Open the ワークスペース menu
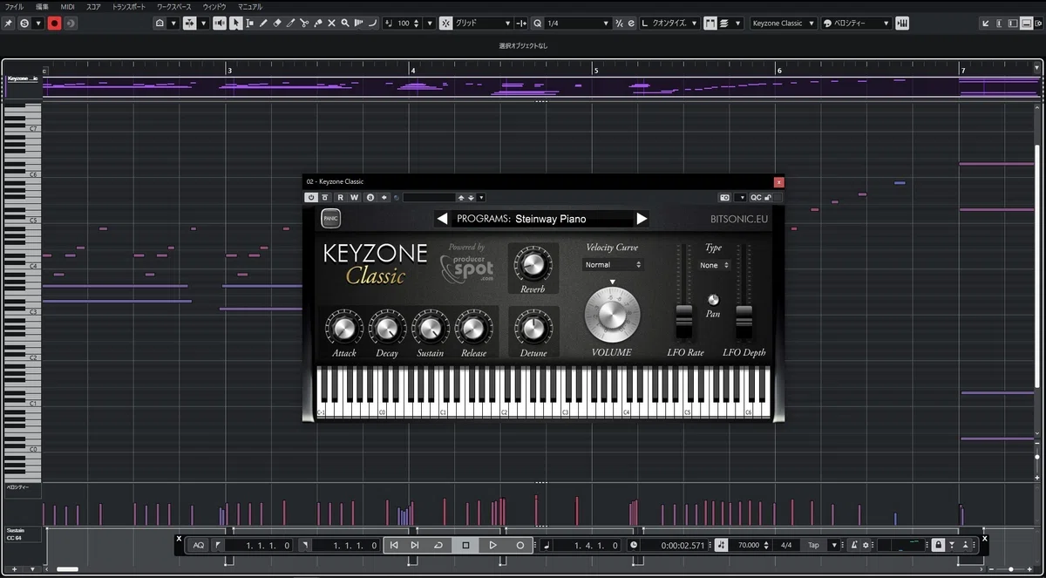The width and height of the screenshot is (1046, 578). pos(173,6)
